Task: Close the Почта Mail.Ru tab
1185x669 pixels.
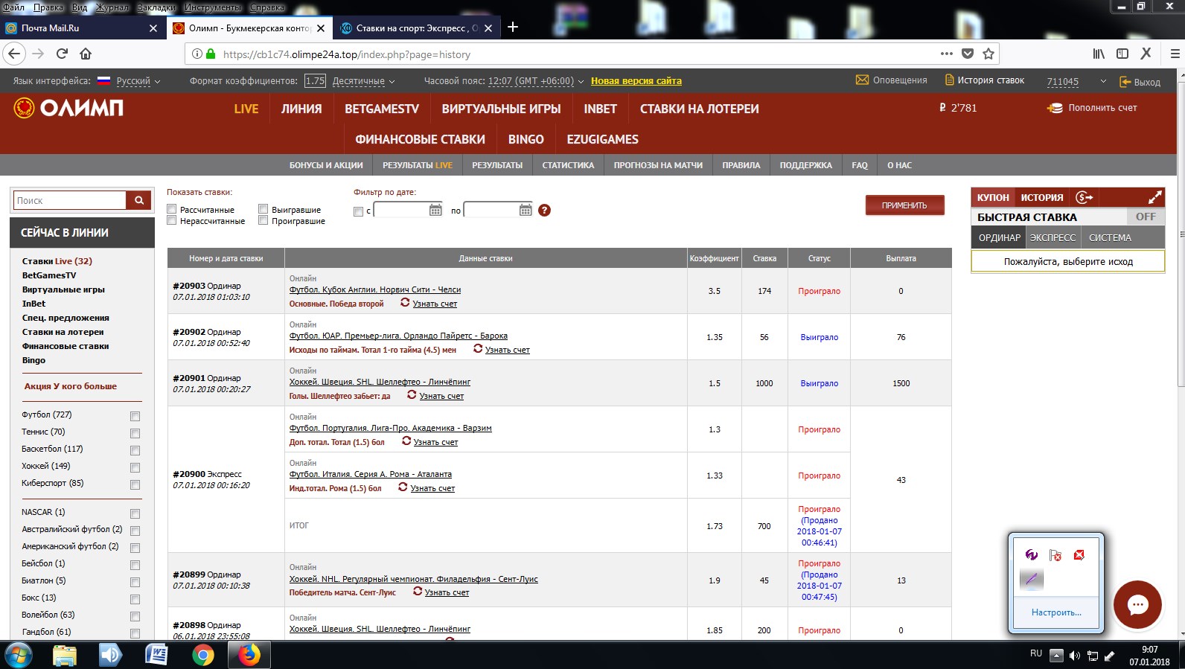Action: [153, 28]
